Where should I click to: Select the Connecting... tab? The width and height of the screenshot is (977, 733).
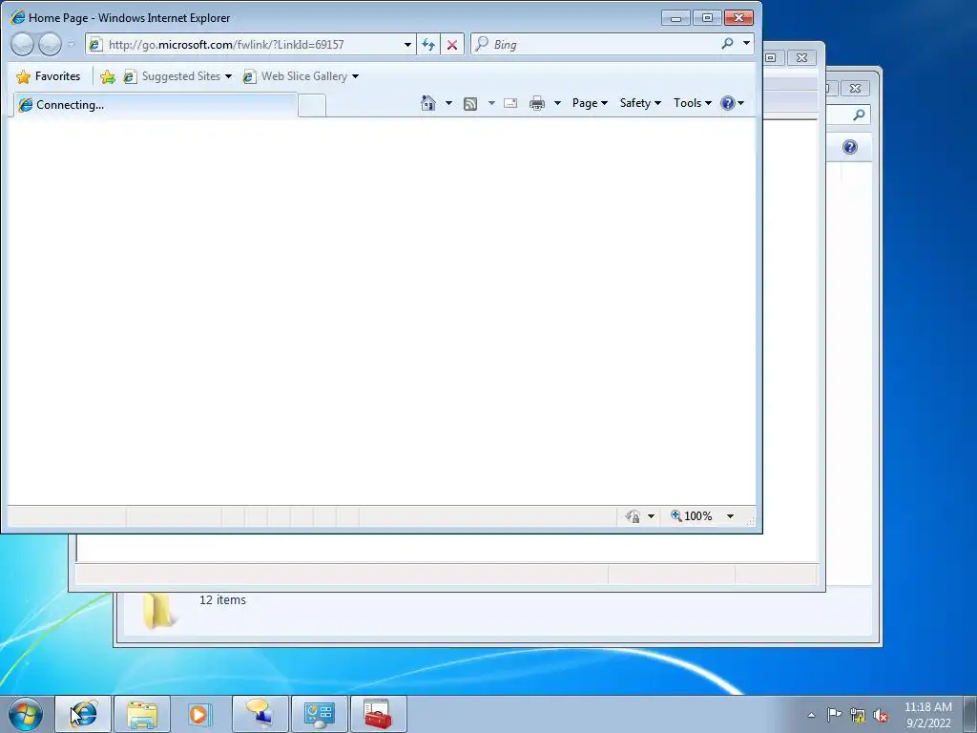pyautogui.click(x=156, y=105)
